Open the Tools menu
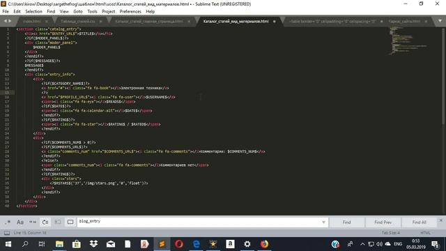 (92, 11)
